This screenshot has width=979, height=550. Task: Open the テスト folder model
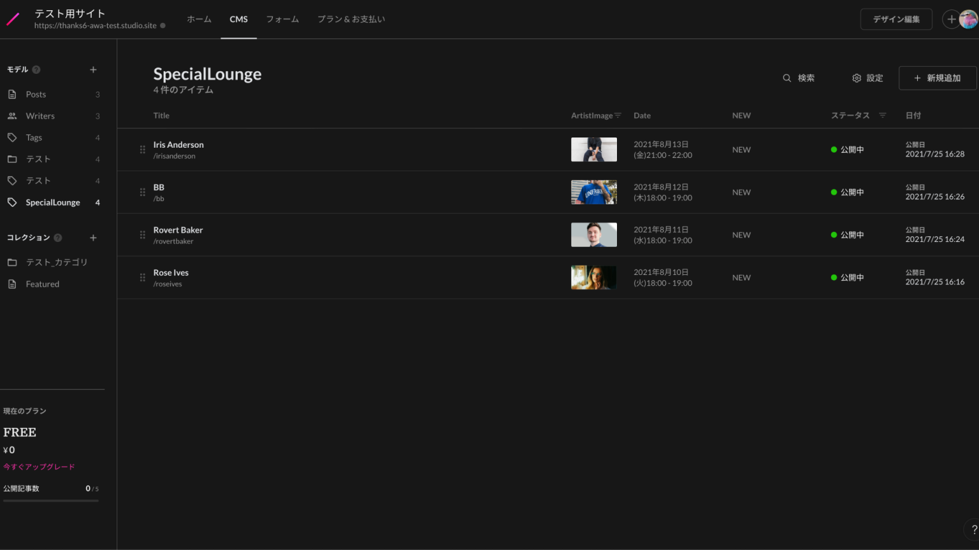(13, 159)
